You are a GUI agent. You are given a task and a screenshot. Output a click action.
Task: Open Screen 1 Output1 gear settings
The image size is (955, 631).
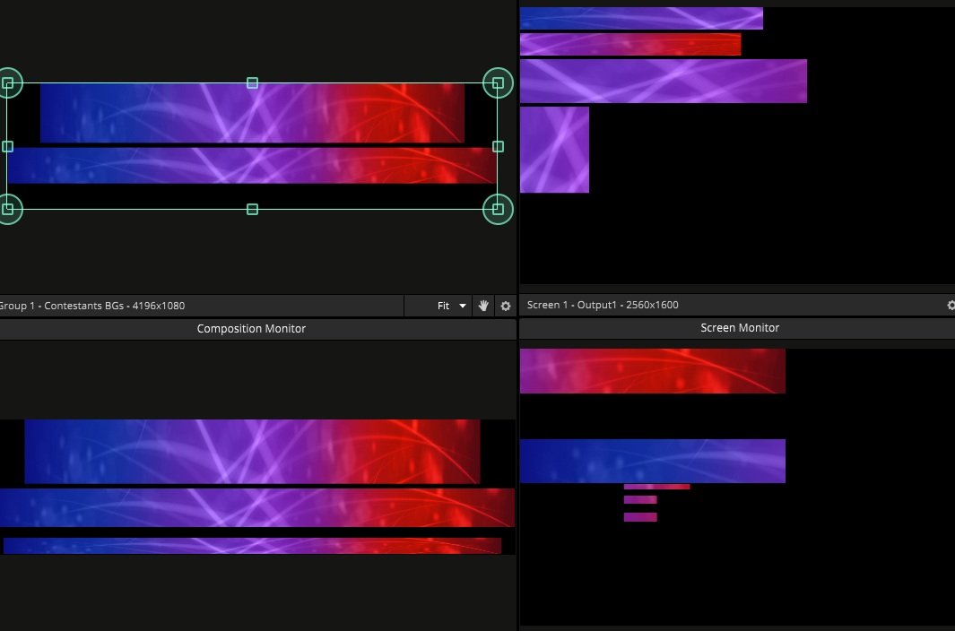tap(951, 305)
